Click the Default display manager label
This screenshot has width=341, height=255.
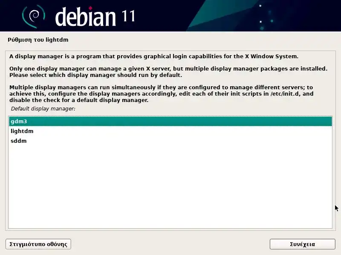[43, 109]
